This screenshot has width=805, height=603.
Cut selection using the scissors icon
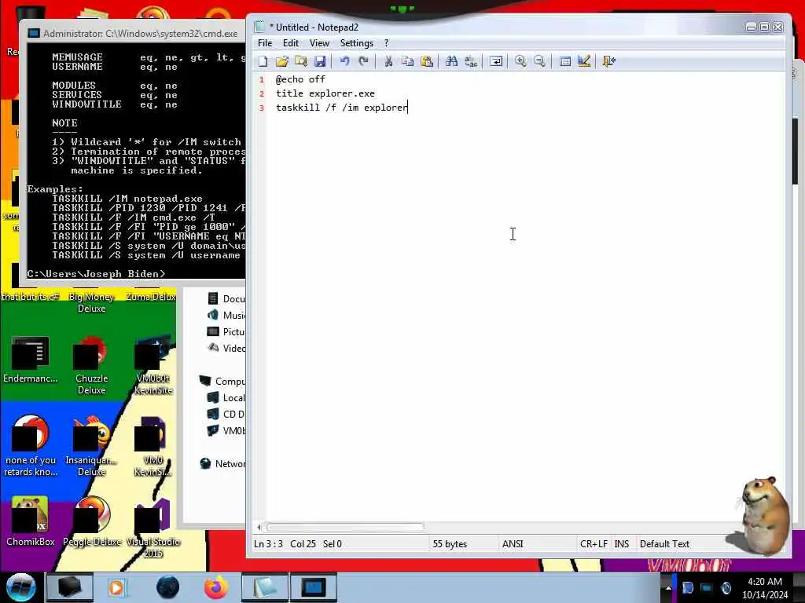point(388,61)
